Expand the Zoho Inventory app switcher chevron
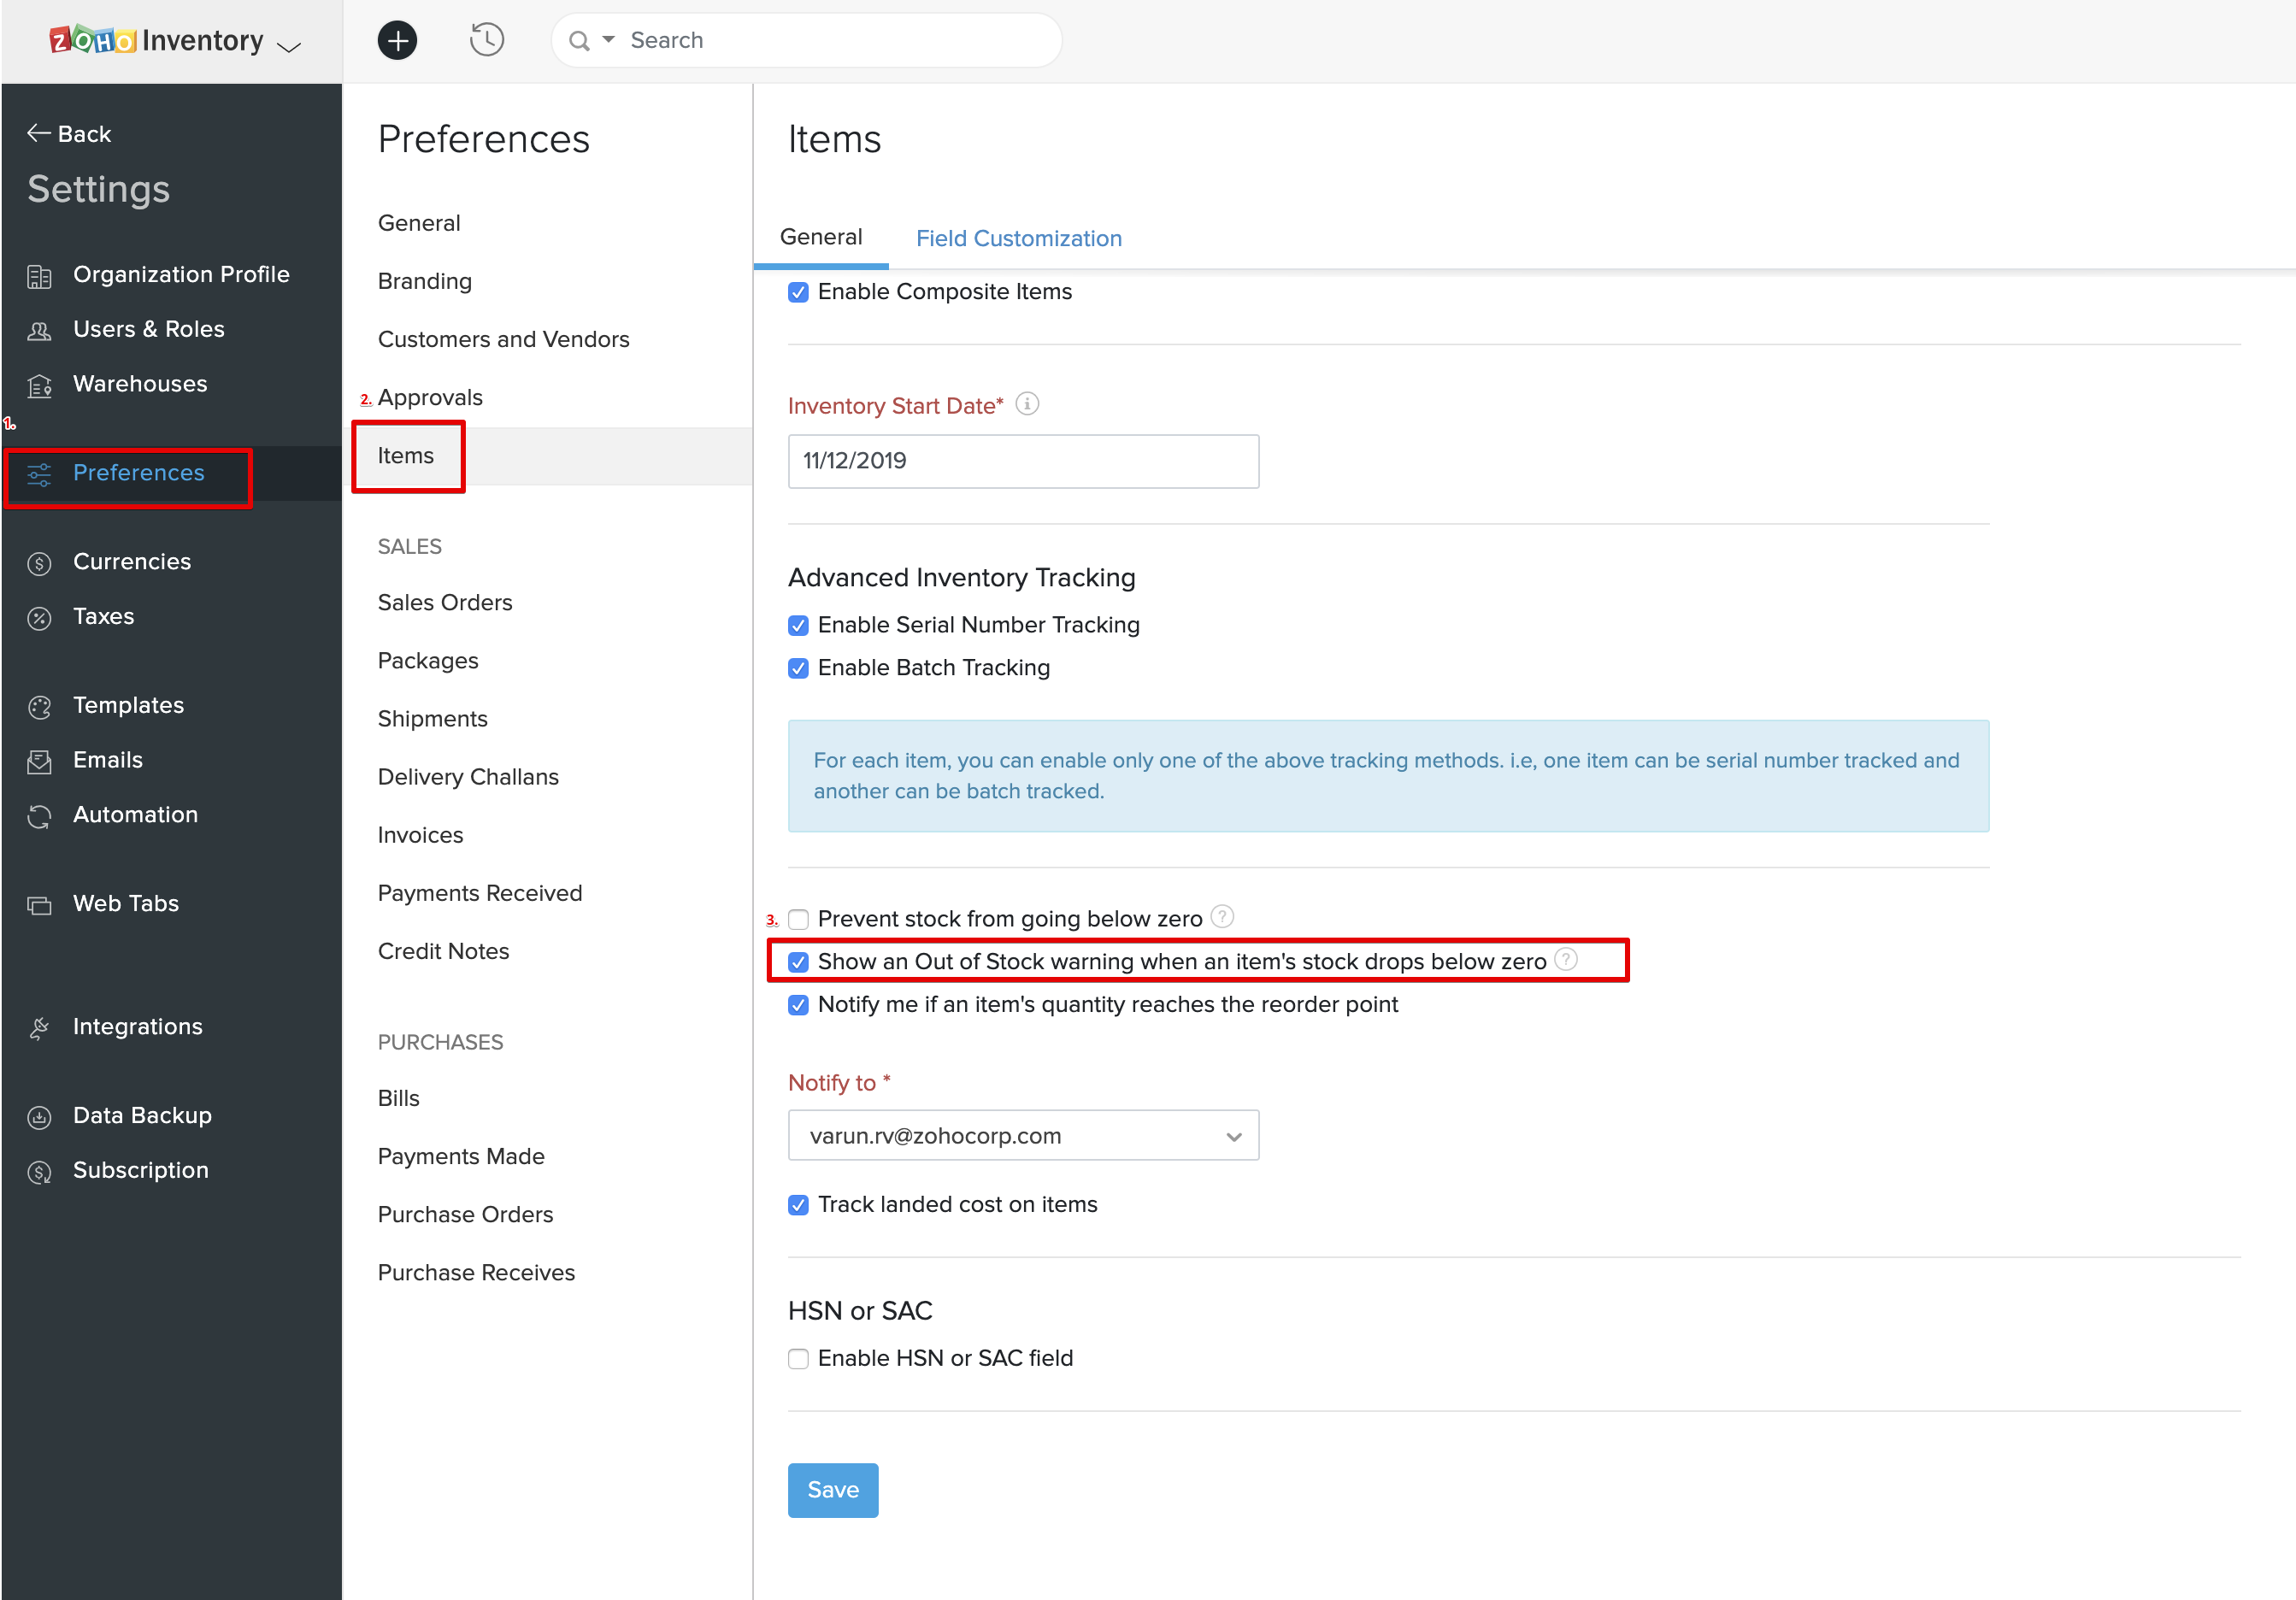2296x1600 pixels. coord(289,46)
